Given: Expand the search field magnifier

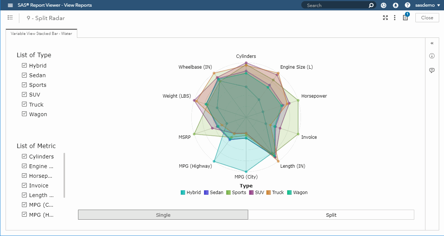Looking at the screenshot, I should [370, 5].
